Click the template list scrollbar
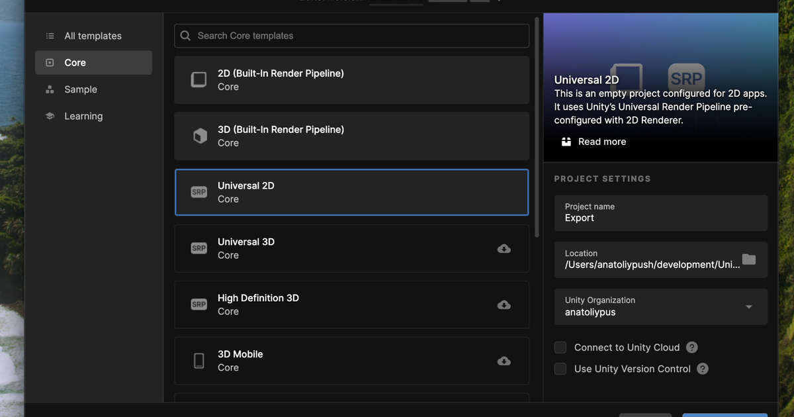This screenshot has height=417, width=794. (537, 127)
